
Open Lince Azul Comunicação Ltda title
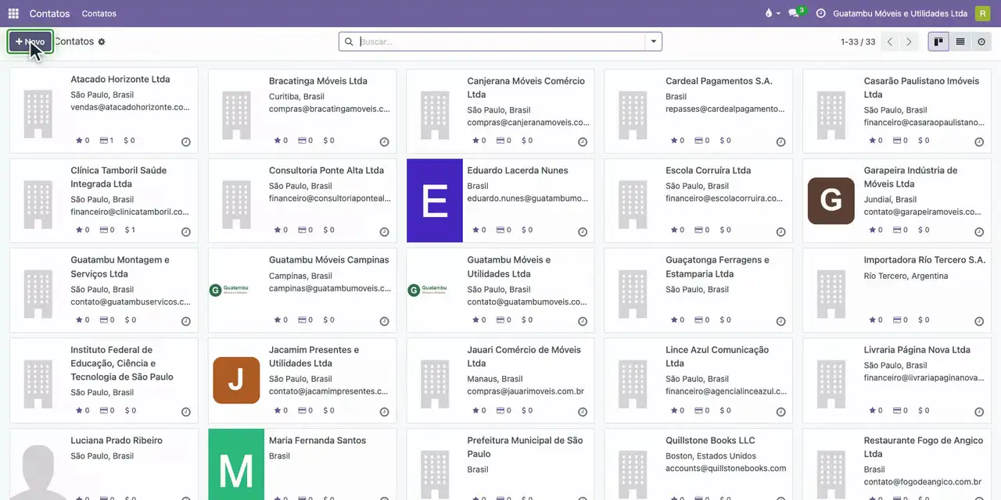coord(717,356)
